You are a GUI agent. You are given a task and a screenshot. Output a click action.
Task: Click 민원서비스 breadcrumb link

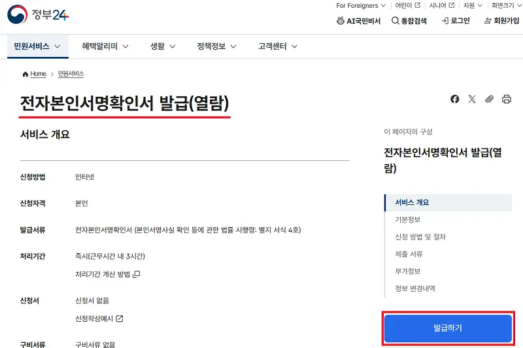(x=71, y=74)
